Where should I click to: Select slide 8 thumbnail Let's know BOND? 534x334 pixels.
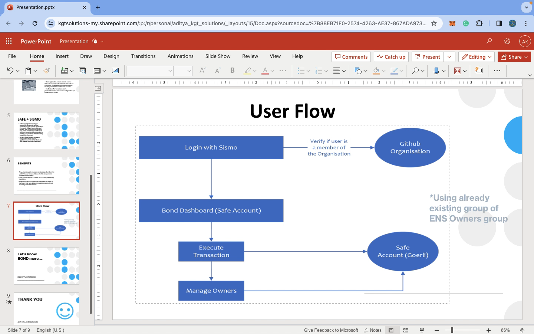(x=47, y=266)
